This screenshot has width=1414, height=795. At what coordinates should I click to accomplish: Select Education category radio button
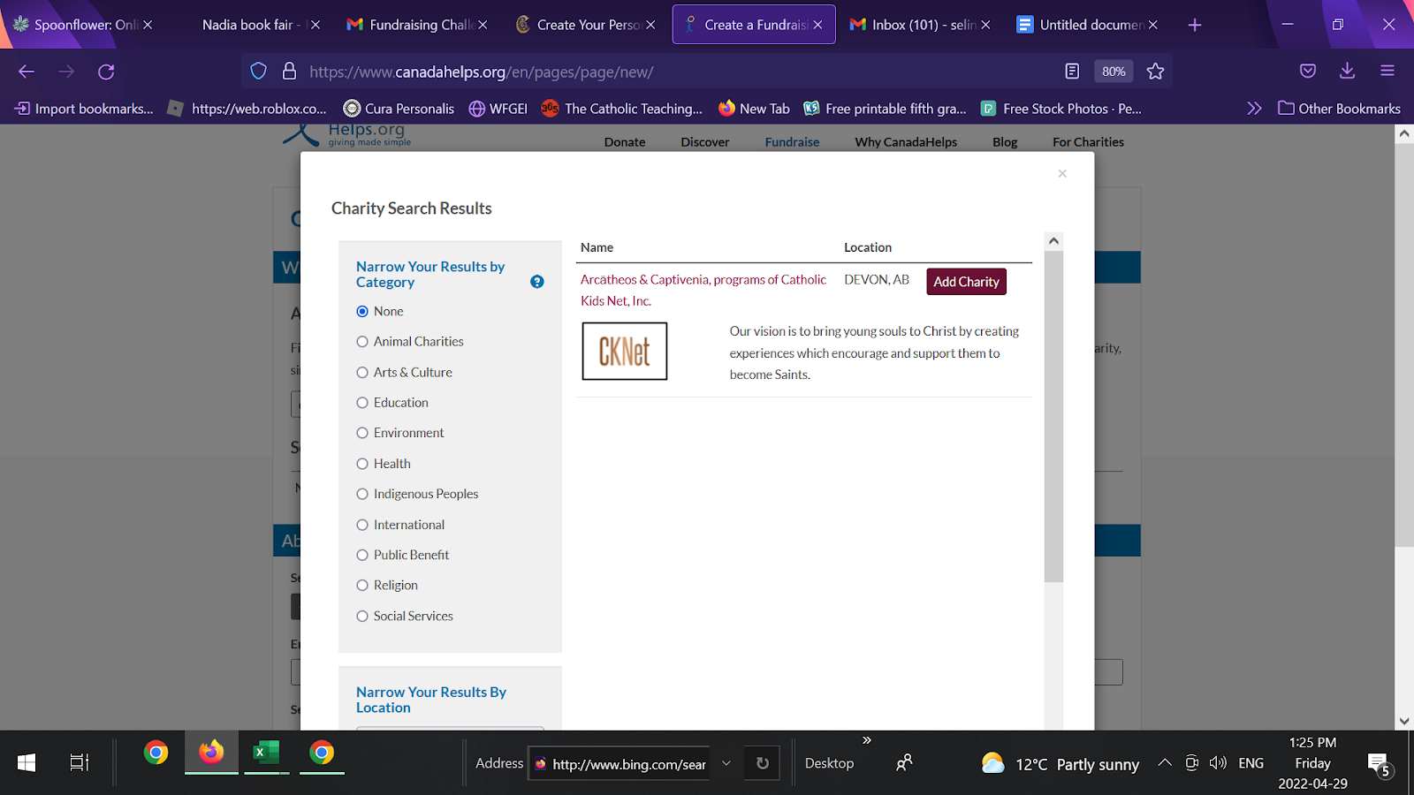[x=362, y=403]
